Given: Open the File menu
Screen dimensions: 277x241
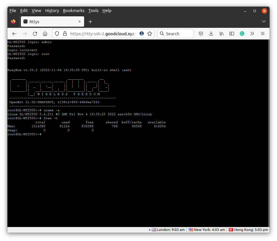Looking at the screenshot, I should [x=13, y=11].
